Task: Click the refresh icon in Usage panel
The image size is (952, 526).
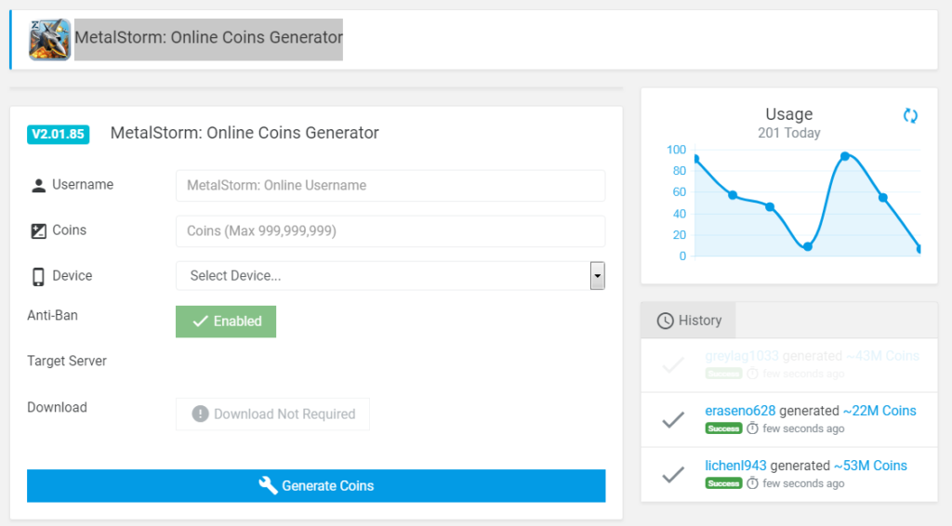Action: tap(910, 115)
